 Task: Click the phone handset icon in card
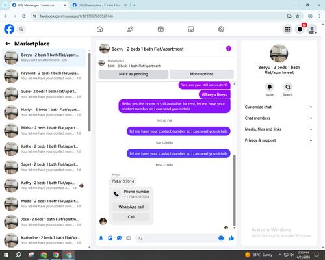[116, 194]
